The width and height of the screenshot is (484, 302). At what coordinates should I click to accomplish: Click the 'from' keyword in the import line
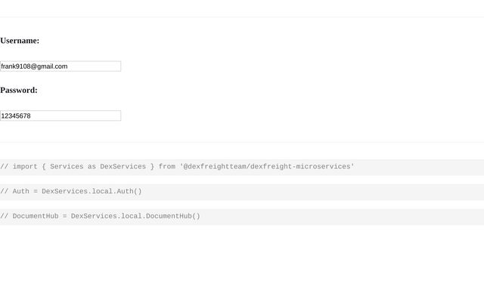(167, 167)
